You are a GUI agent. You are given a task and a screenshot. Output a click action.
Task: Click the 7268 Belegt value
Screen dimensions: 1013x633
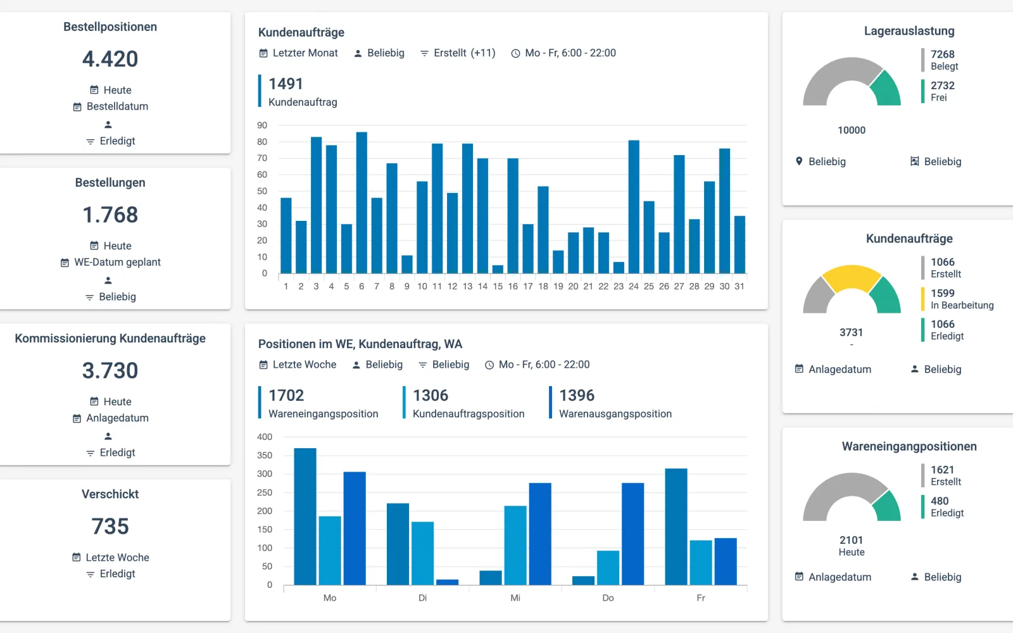(943, 54)
